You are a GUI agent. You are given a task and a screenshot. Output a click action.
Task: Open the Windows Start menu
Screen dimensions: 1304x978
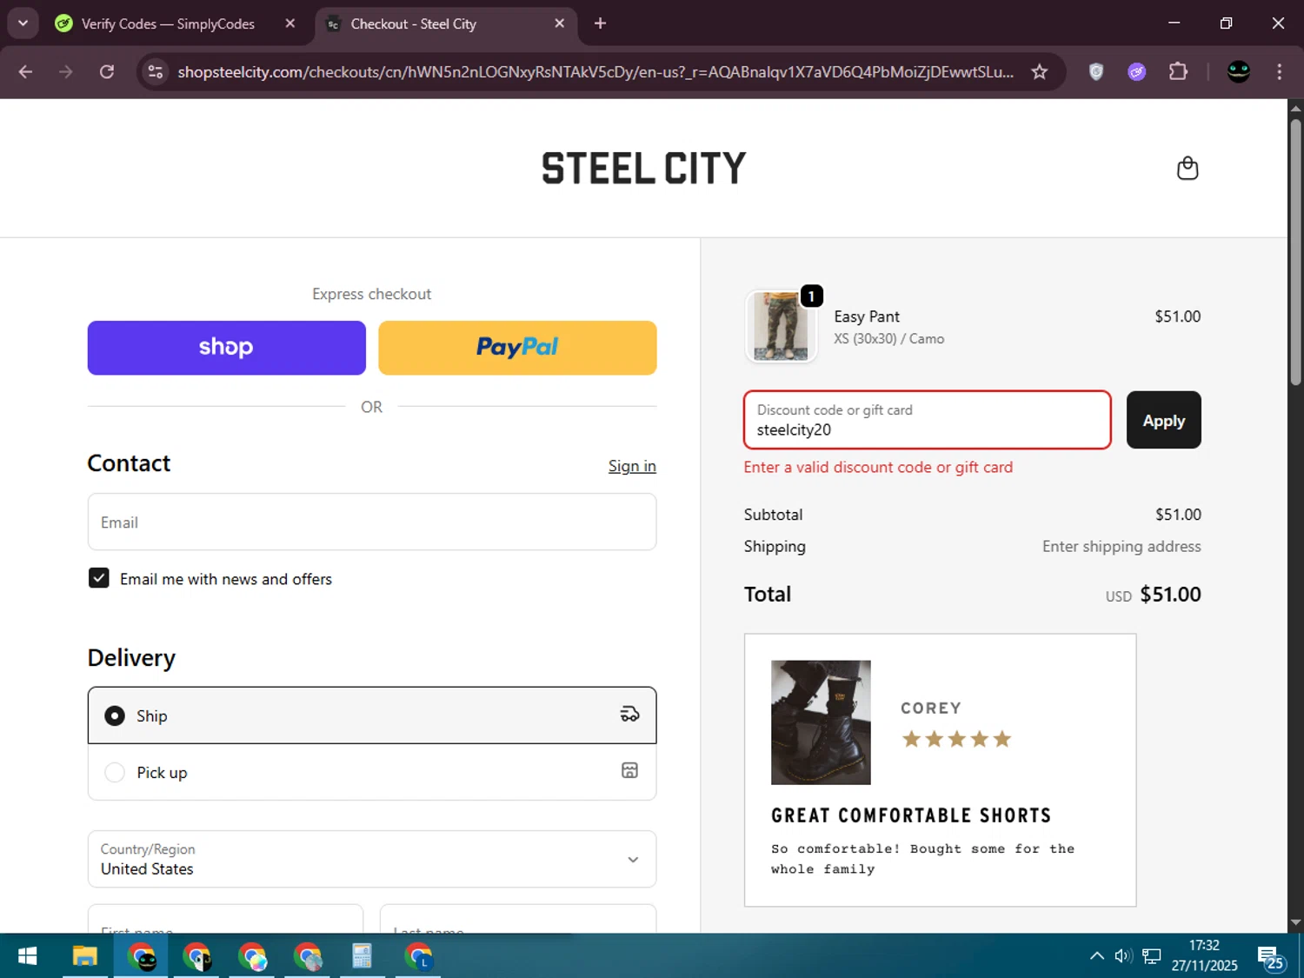(28, 957)
